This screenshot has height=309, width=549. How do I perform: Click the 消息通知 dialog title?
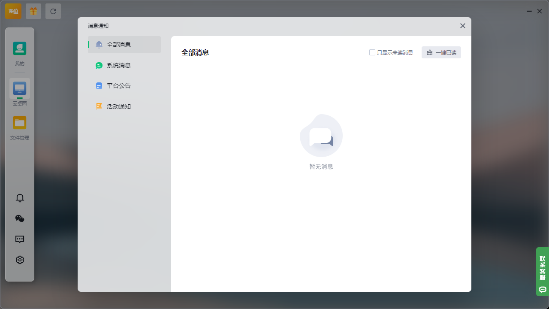pos(98,26)
